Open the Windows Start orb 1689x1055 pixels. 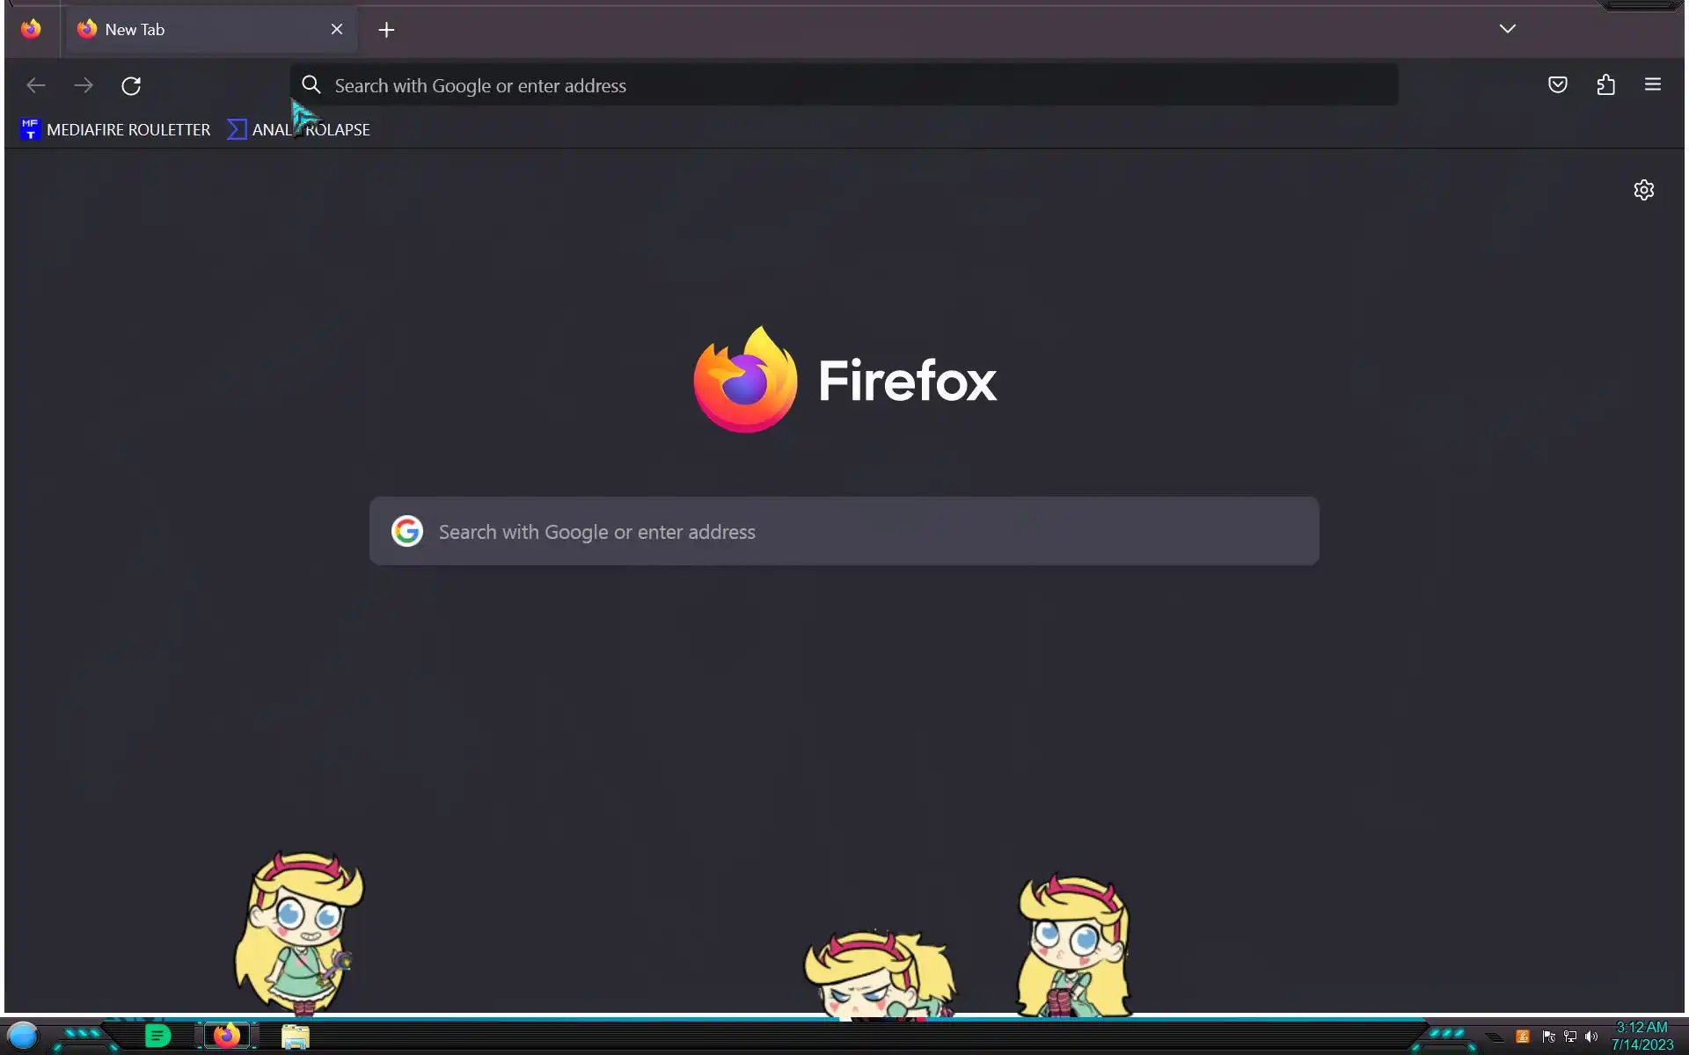(24, 1036)
